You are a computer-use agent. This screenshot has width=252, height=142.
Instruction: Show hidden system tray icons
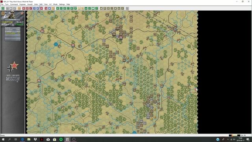click(x=228, y=139)
